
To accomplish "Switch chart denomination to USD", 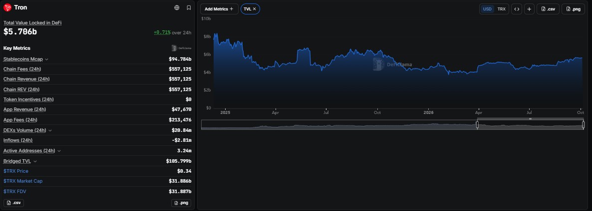I will 487,9.
